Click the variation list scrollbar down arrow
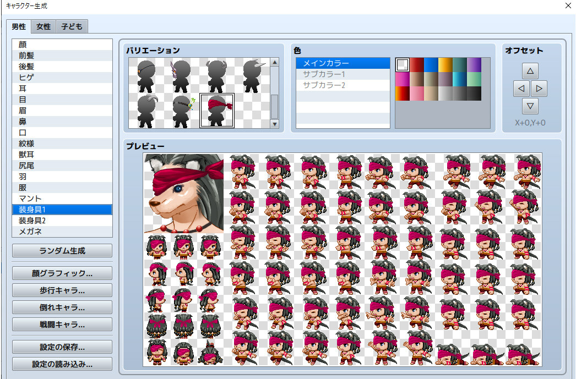 (x=274, y=124)
